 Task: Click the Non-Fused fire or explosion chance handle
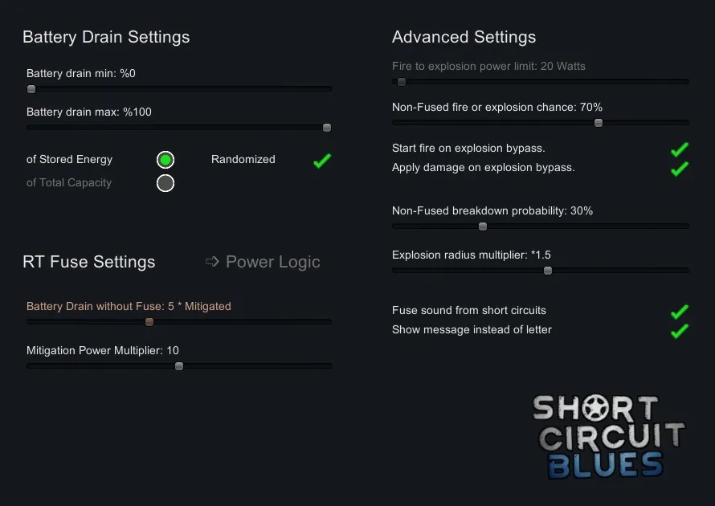599,123
